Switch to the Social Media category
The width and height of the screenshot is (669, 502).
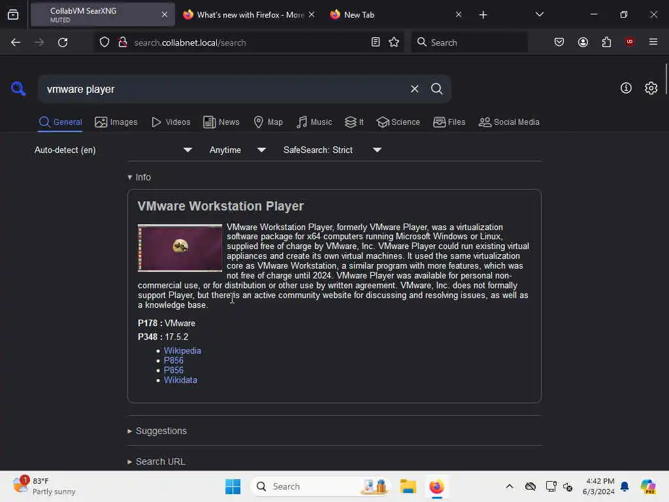(509, 122)
